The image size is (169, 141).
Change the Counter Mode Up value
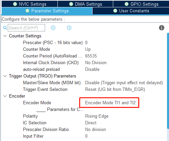tap(88, 49)
